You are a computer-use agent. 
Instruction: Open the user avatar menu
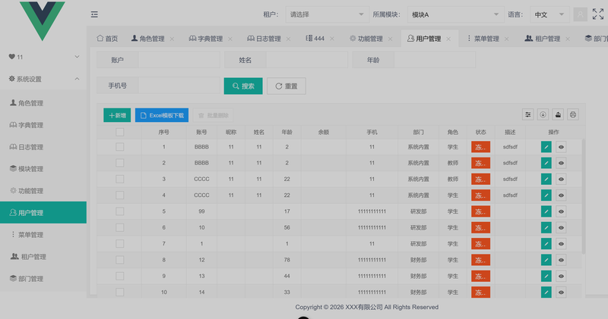[580, 14]
